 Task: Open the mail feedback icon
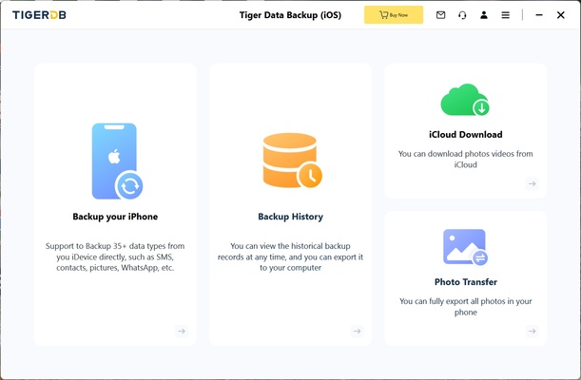(x=440, y=15)
